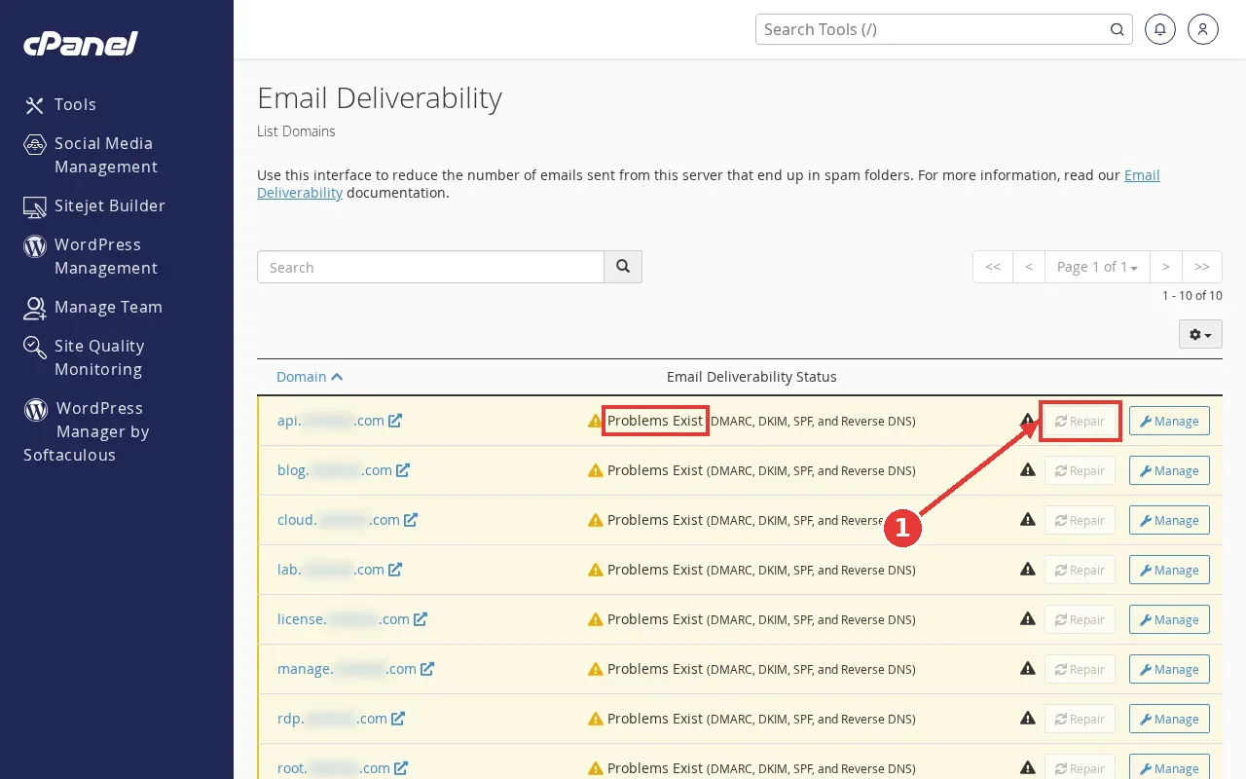Click black alert triangle in cloud row
1246x779 pixels.
click(x=1027, y=519)
